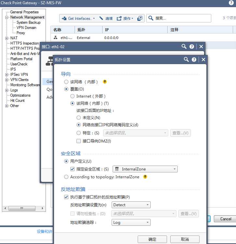
Task: Select According to topology: InternalZone radio
Action: (x=66, y=177)
